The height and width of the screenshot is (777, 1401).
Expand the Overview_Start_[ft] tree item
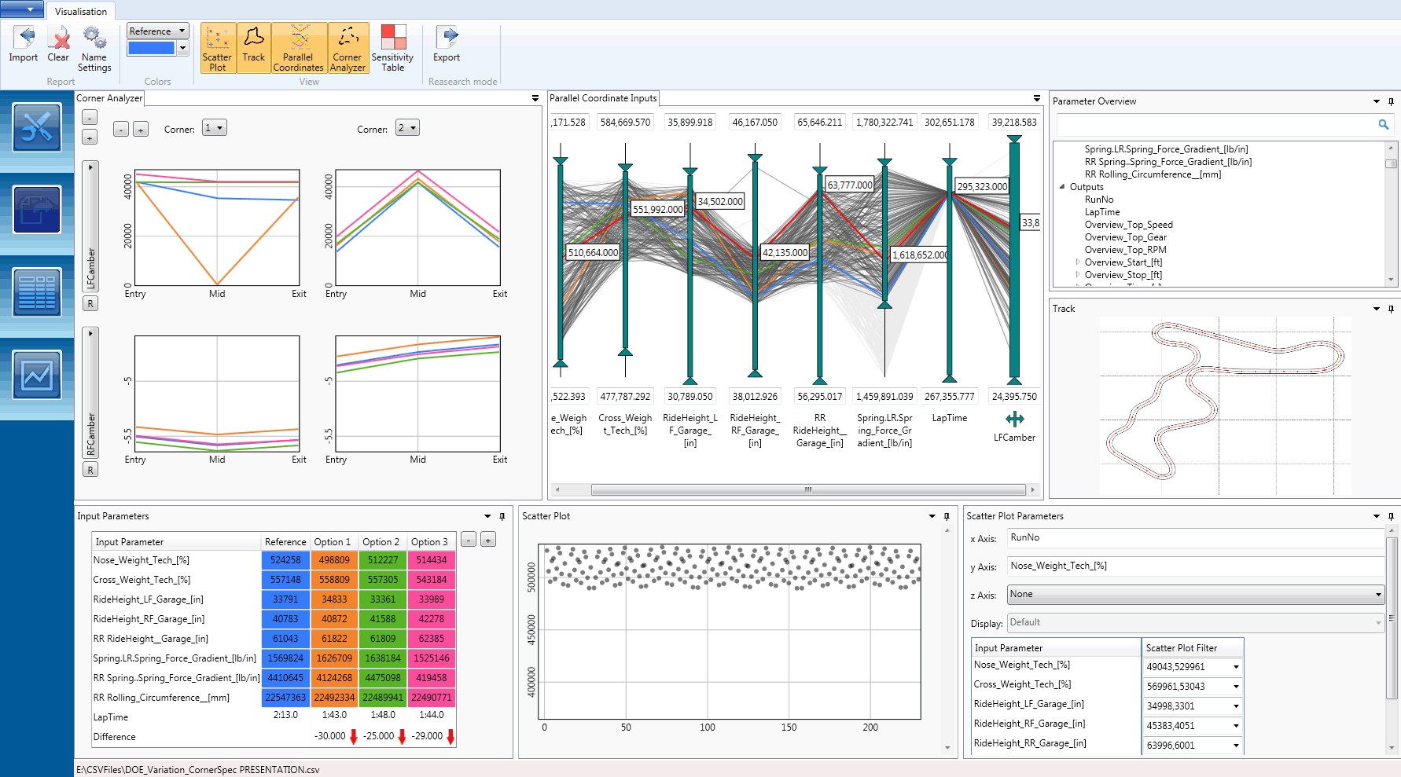pos(1078,262)
